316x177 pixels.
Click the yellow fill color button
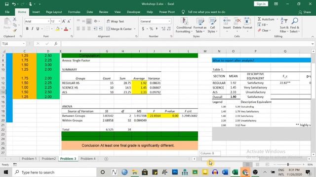tap(58, 29)
